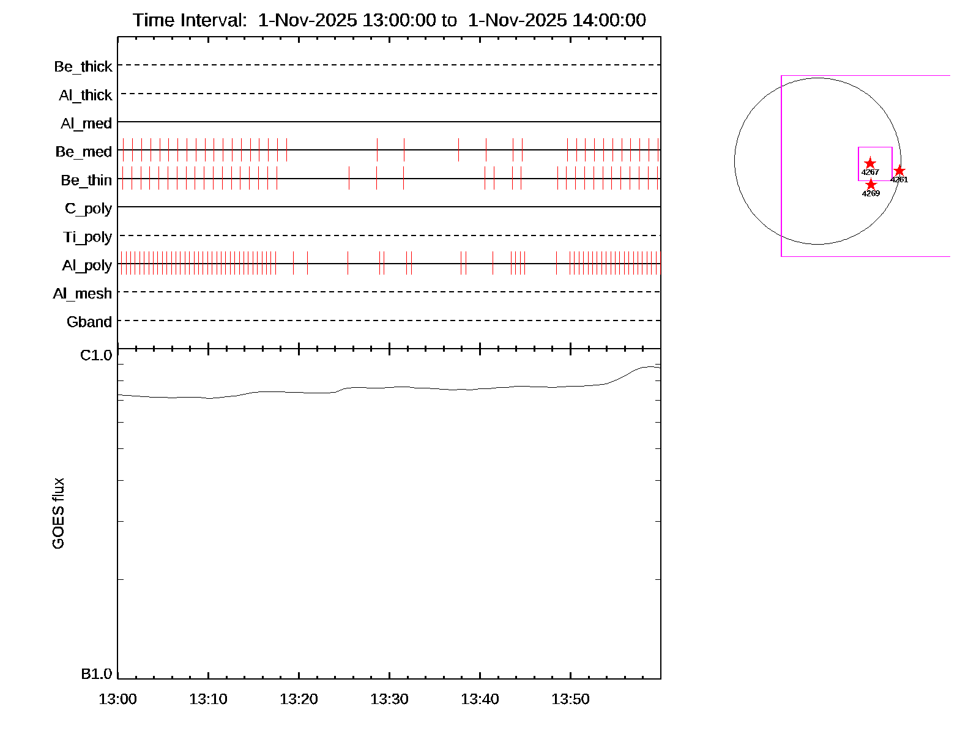This screenshot has height=734, width=979.
Task: Click the red star for region 4261
Action: pyautogui.click(x=899, y=171)
